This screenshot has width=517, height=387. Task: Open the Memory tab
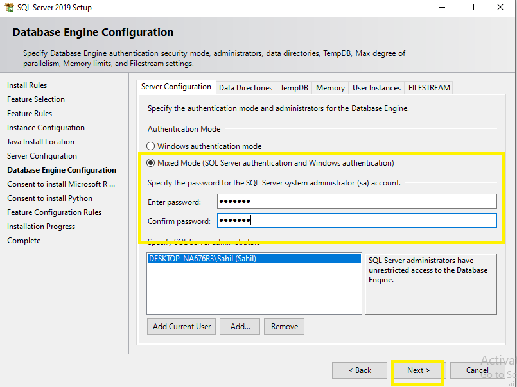pos(330,88)
